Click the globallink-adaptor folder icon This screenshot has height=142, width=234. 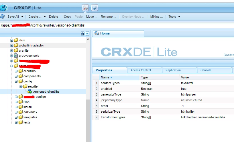pyautogui.click(x=16, y=45)
